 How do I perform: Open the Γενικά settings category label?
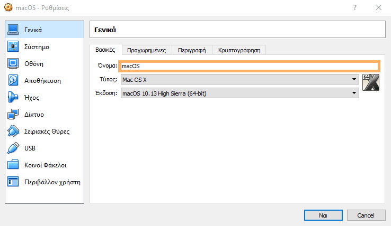33,30
